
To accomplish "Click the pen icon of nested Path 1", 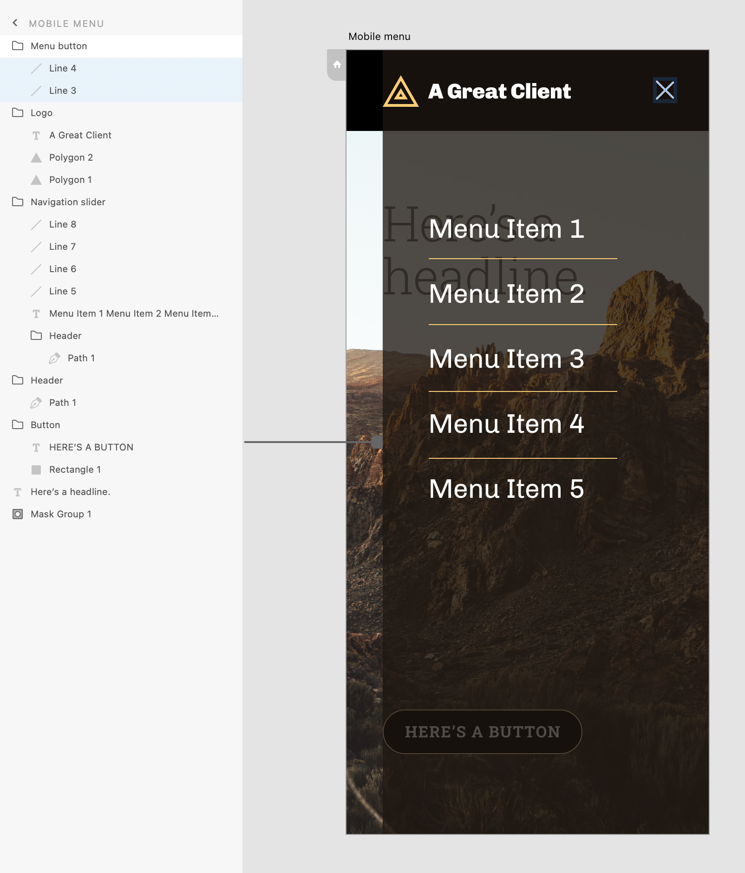I will (55, 358).
